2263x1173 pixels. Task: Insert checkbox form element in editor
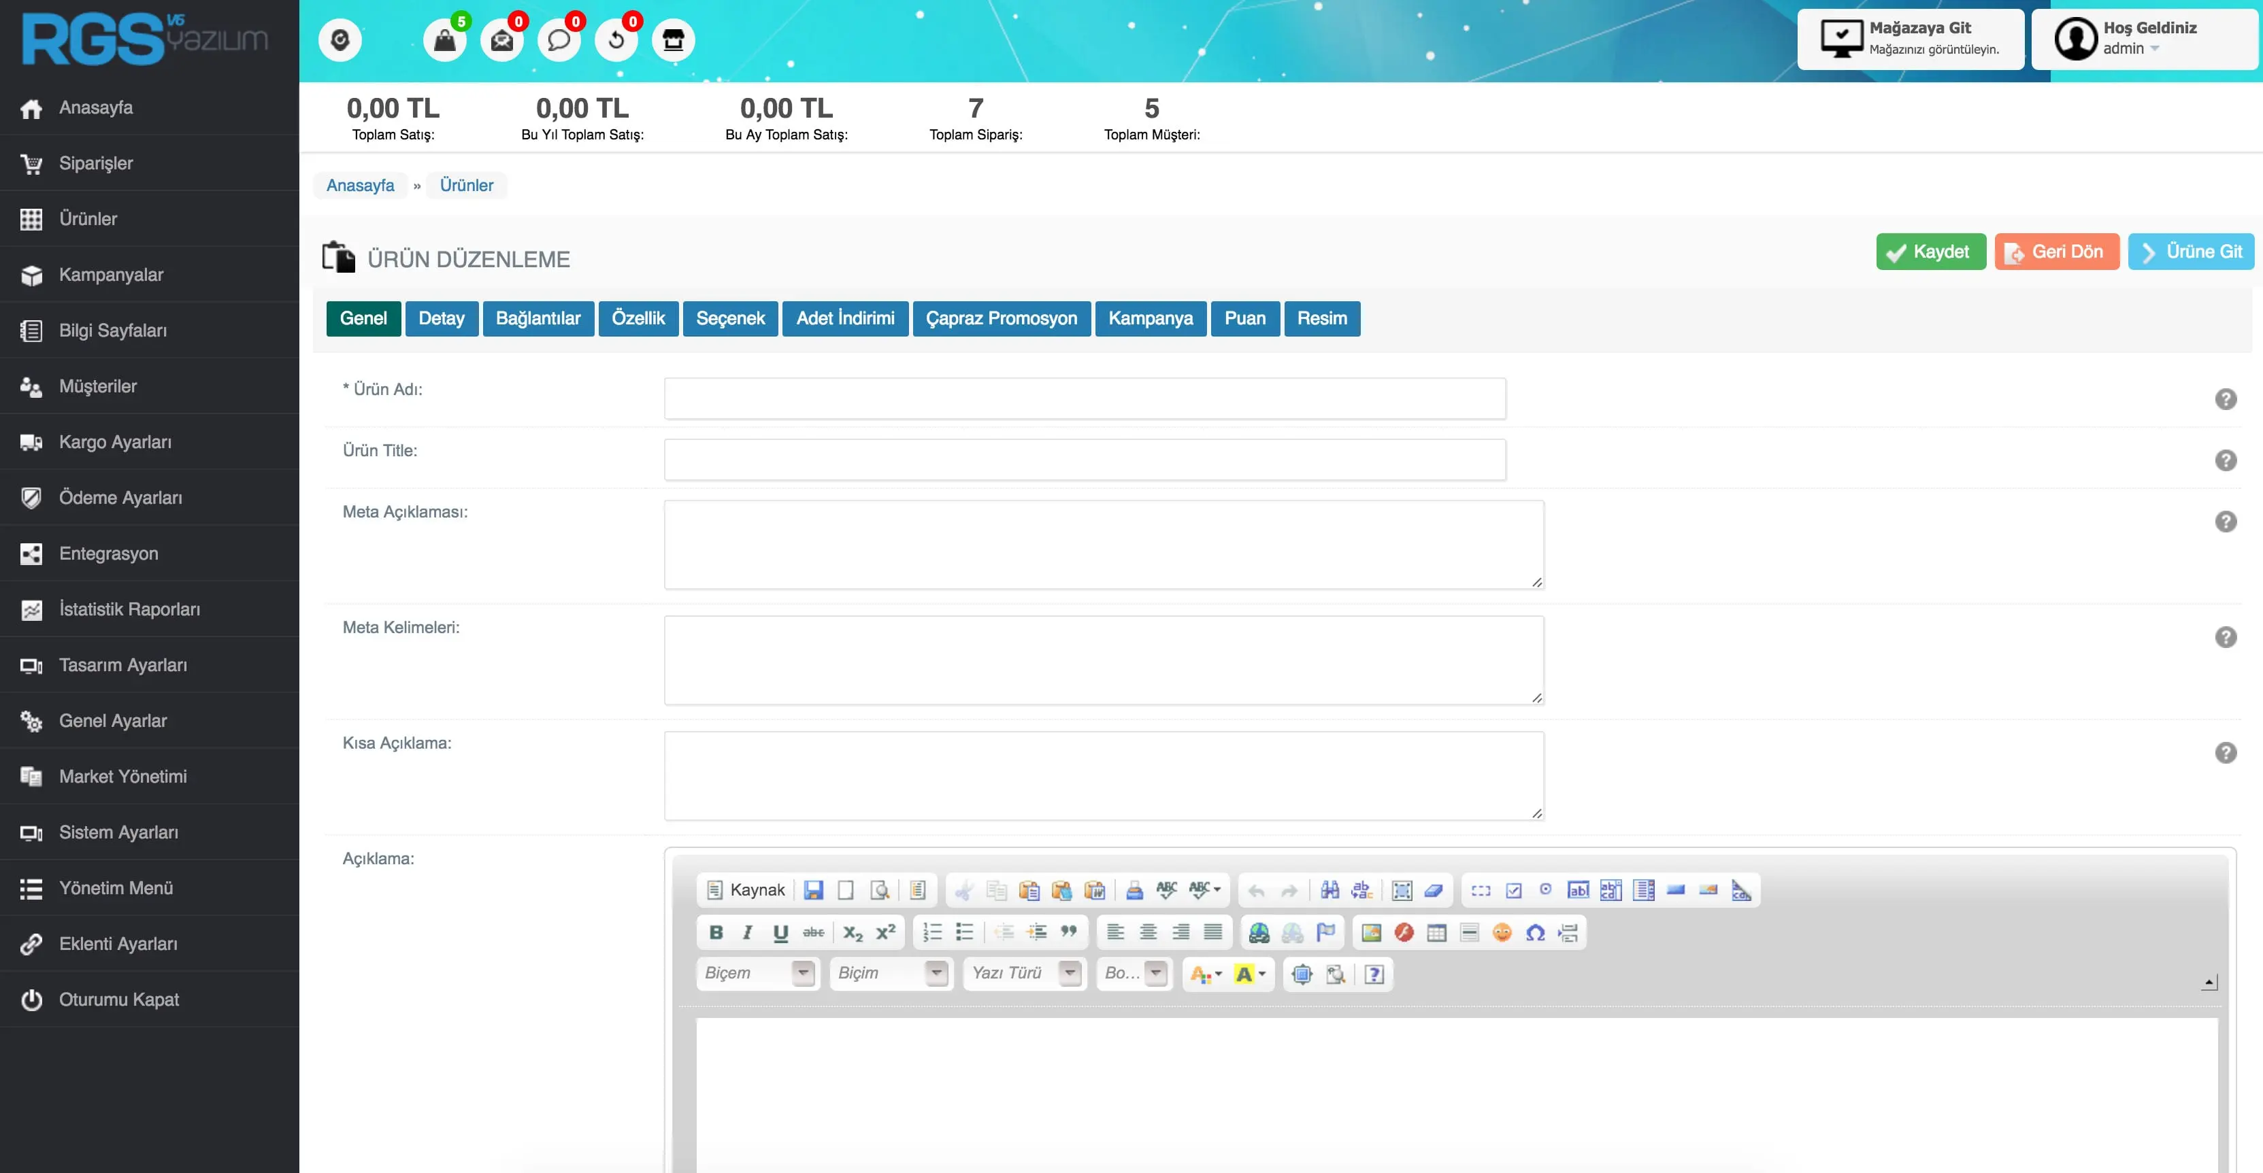(x=1514, y=890)
